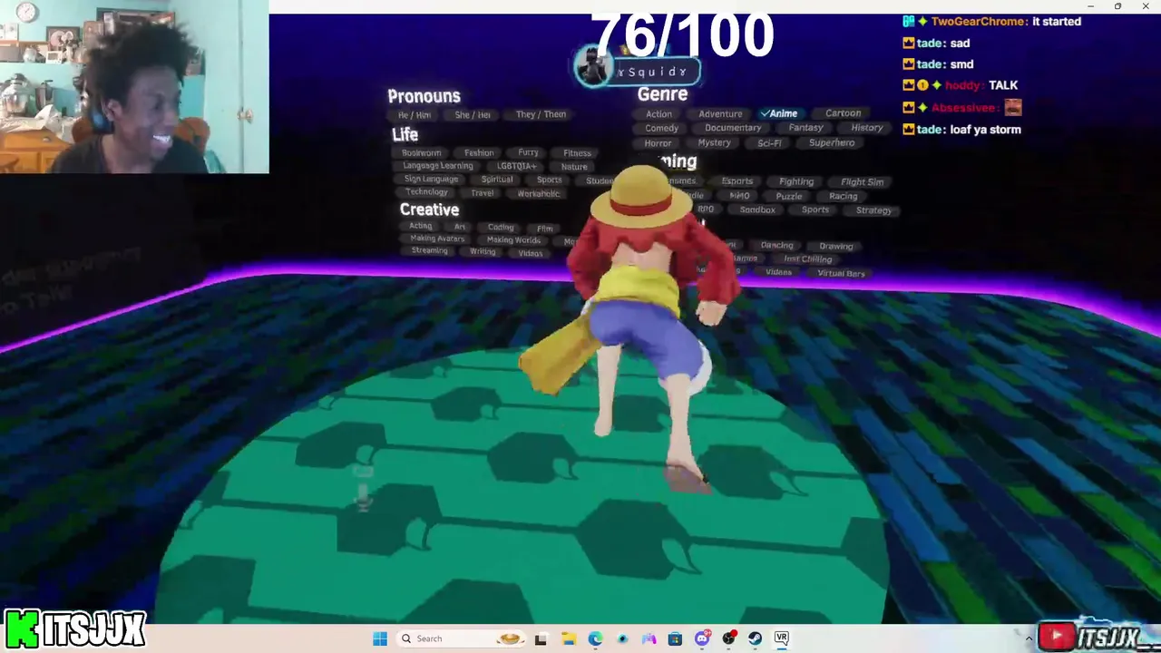Select the Fashion tag under Life
1161x653 pixels.
click(x=479, y=153)
